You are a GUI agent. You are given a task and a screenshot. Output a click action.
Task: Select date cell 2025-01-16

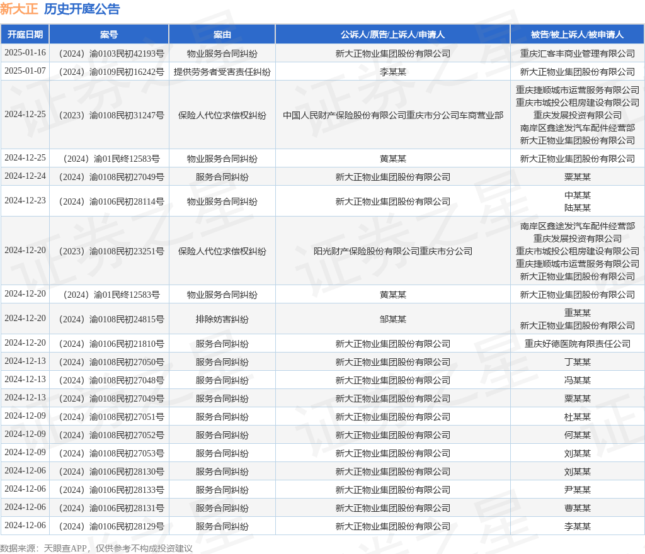25,53
